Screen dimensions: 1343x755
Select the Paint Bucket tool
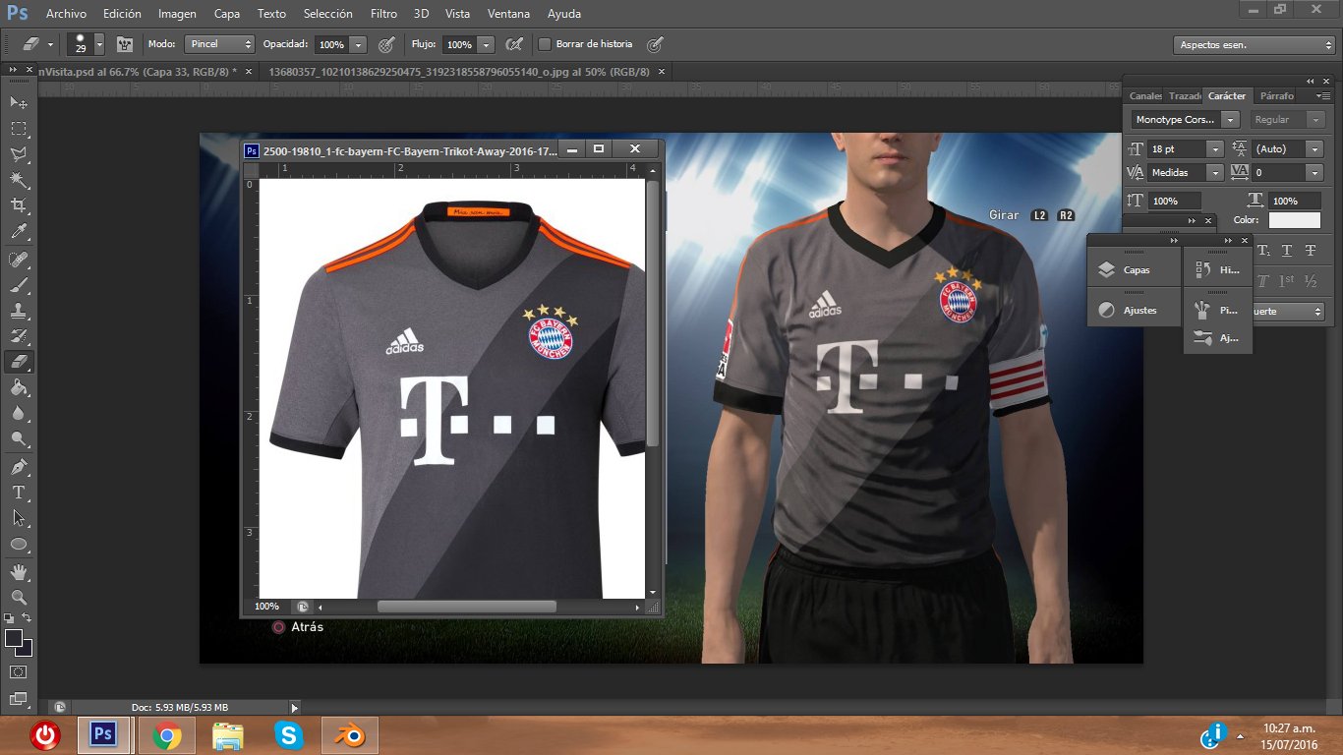coord(19,387)
